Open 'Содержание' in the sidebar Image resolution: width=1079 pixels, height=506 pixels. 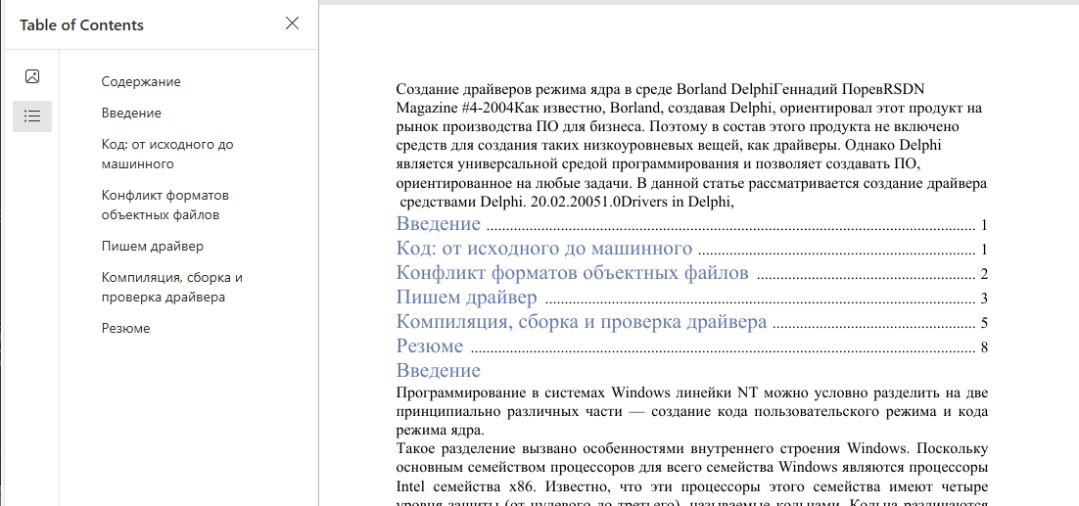coord(141,82)
